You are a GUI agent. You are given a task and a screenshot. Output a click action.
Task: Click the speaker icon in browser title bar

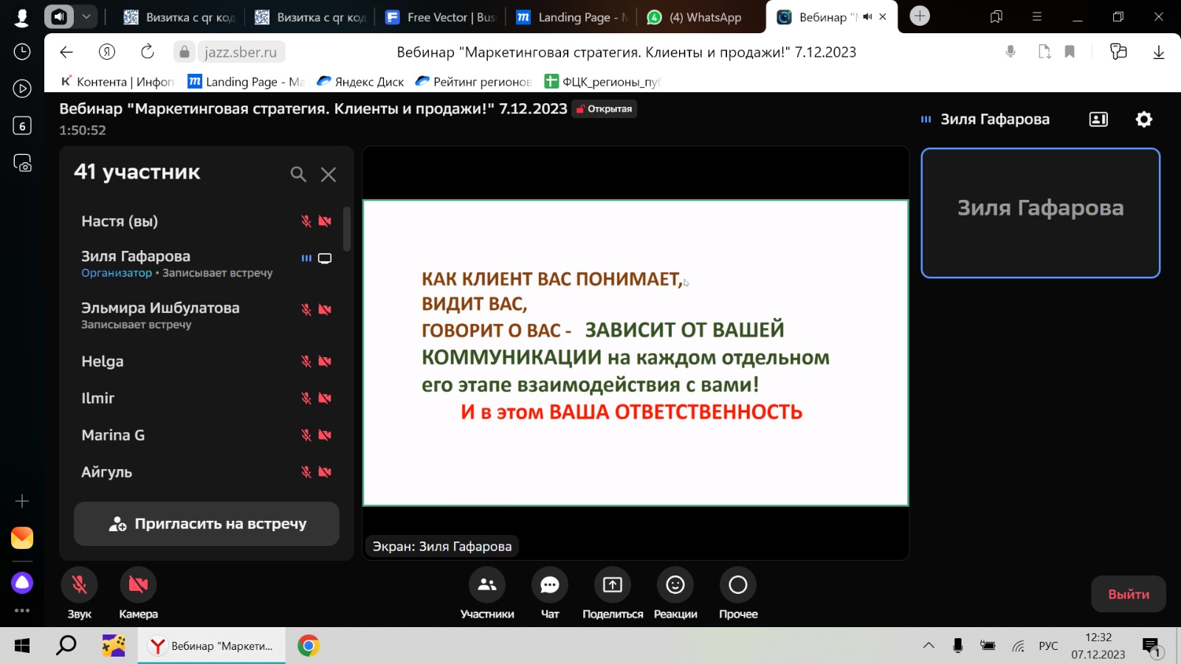pyautogui.click(x=59, y=16)
